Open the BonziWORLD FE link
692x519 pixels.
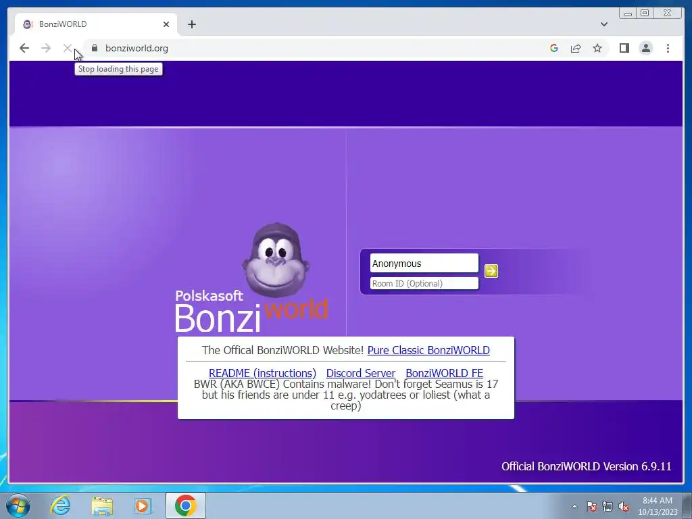pos(445,373)
